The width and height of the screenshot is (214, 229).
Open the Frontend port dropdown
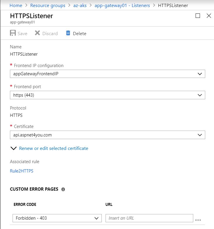click(x=107, y=95)
